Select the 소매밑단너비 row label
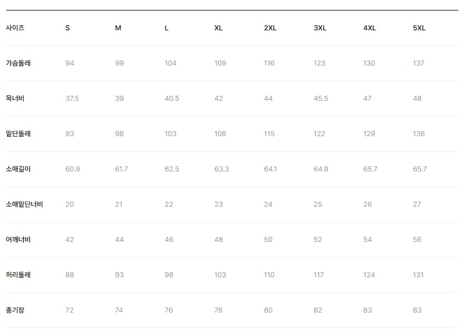This screenshot has height=333, width=465. pos(25,205)
